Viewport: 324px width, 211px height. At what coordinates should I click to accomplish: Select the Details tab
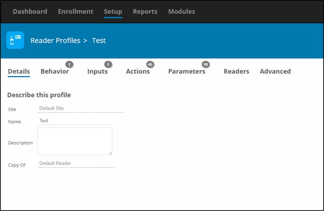point(19,71)
